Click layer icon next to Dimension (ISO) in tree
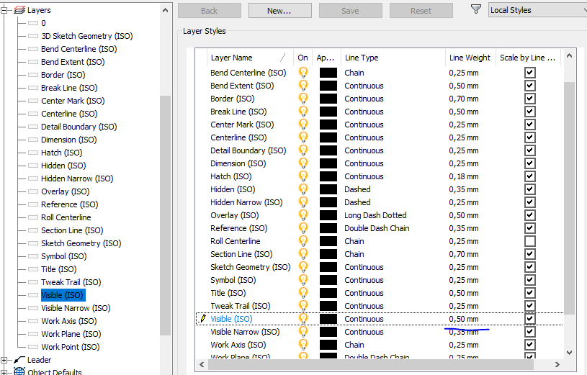Viewport: 587px width, 375px height. point(33,140)
